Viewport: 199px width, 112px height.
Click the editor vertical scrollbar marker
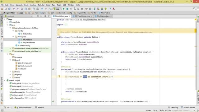[196, 30]
